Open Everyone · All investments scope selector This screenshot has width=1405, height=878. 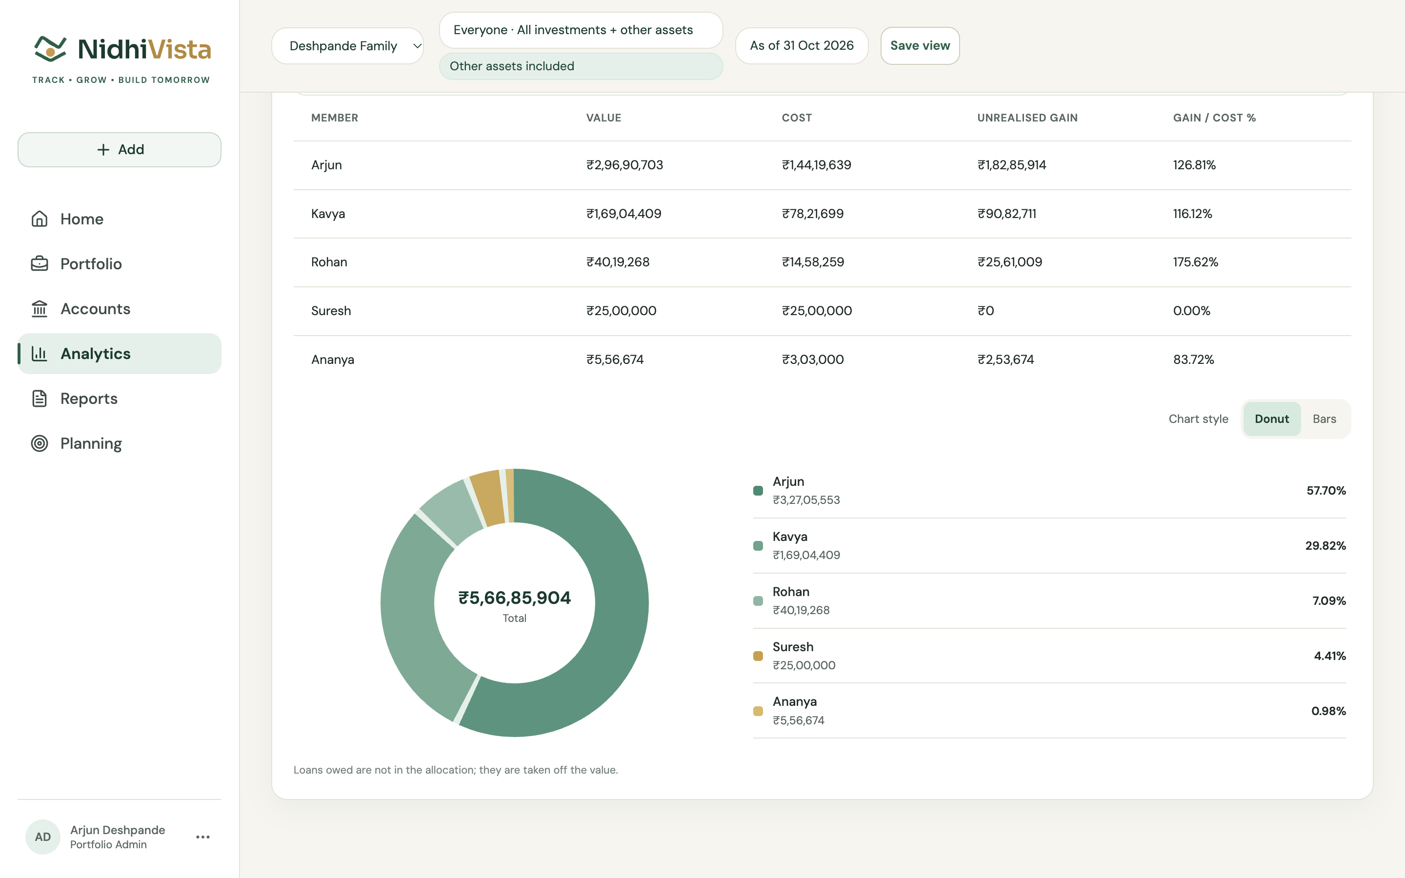581,30
